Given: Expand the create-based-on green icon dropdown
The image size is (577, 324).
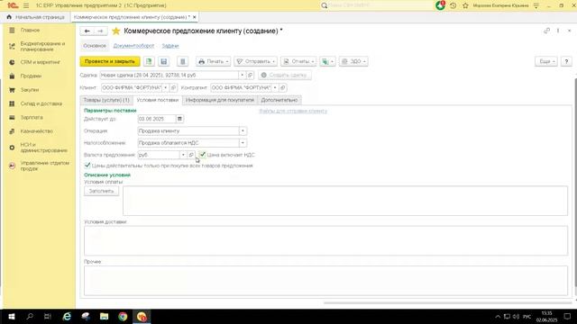Looking at the screenshot, I should [327, 61].
